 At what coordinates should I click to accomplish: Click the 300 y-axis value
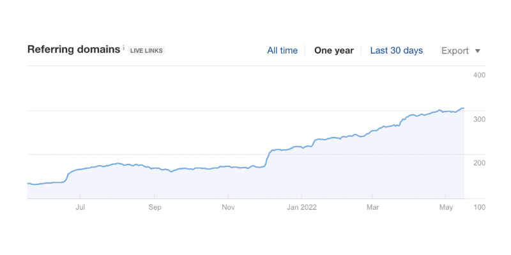(479, 119)
